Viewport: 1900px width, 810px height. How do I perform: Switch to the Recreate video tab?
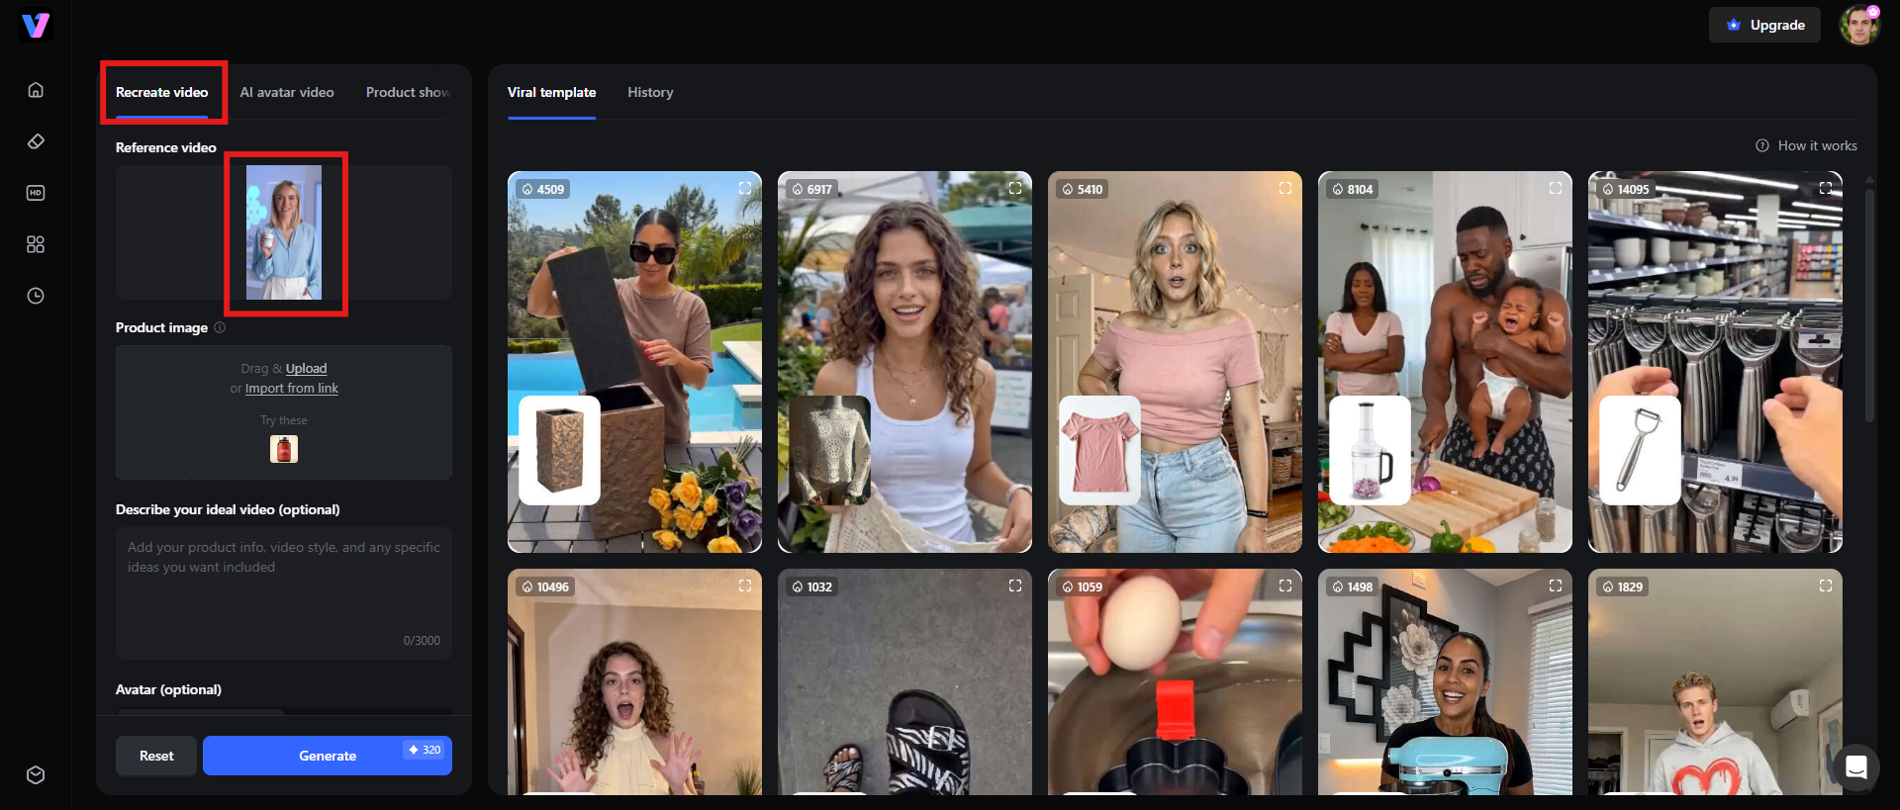pyautogui.click(x=161, y=92)
